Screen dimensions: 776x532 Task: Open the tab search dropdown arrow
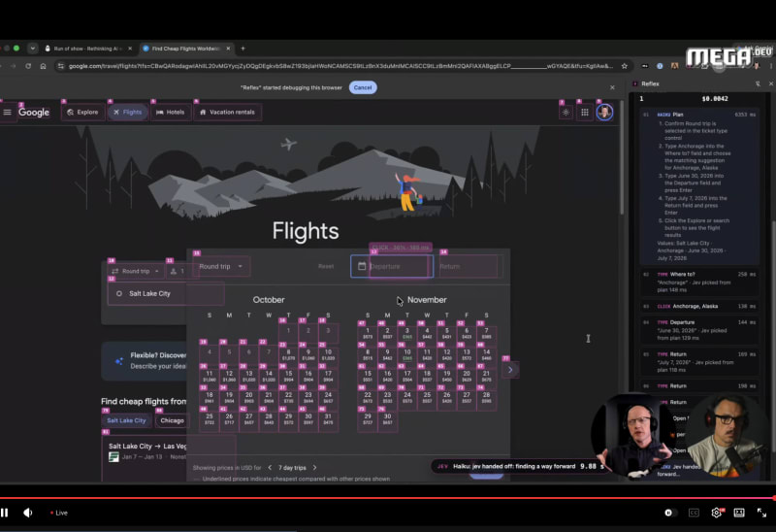click(x=33, y=49)
